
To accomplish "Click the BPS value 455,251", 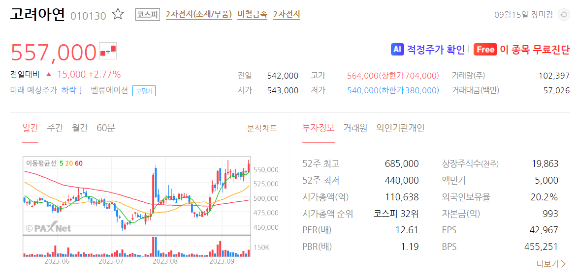I will (x=542, y=247).
